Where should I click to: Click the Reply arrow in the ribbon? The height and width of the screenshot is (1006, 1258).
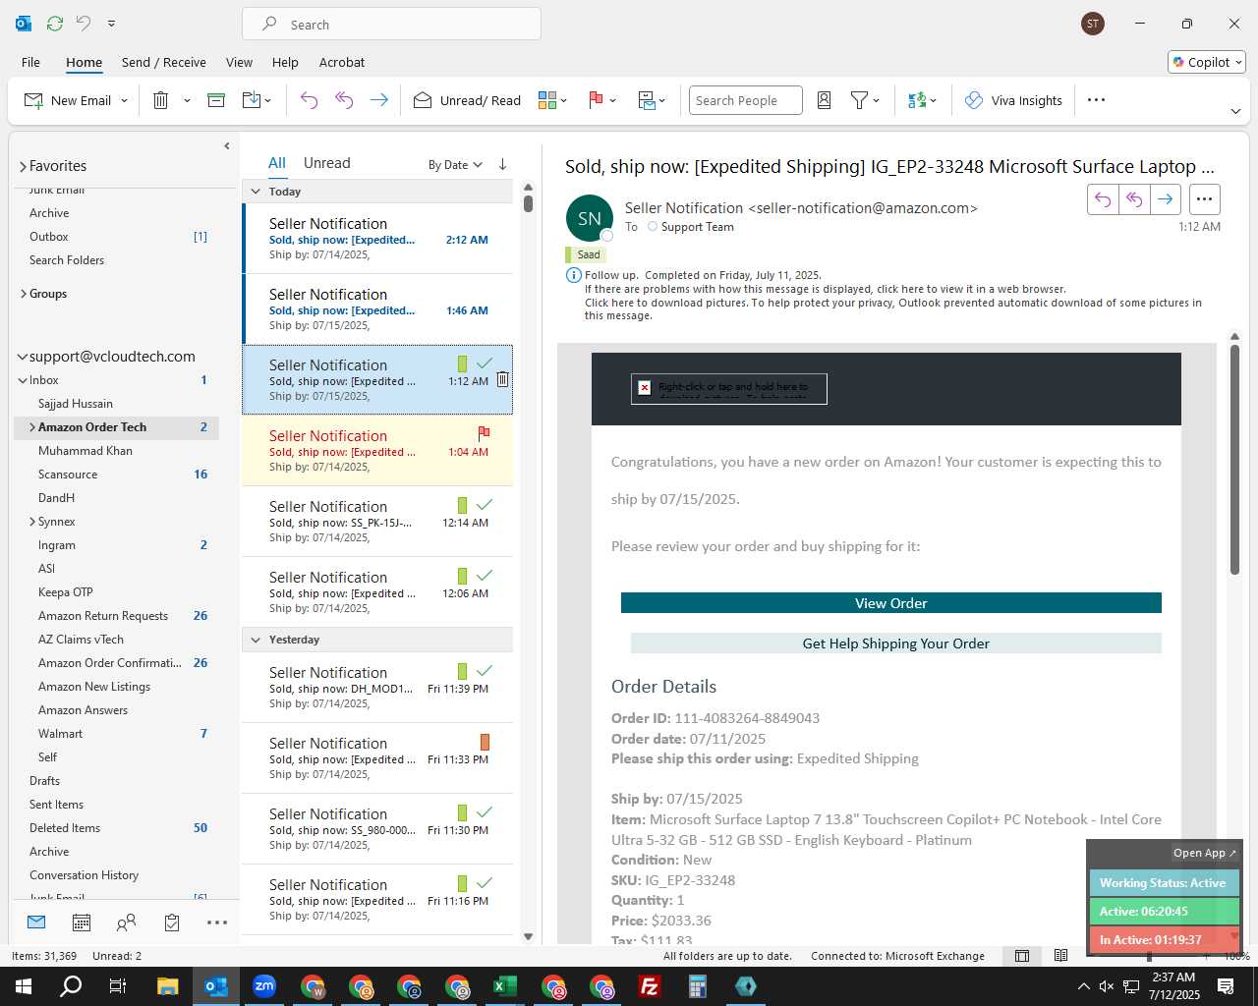pyautogui.click(x=309, y=100)
